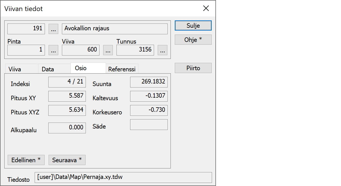Open the Tunnus ellipsis selector
The height and width of the screenshot is (186, 341).
click(162, 50)
